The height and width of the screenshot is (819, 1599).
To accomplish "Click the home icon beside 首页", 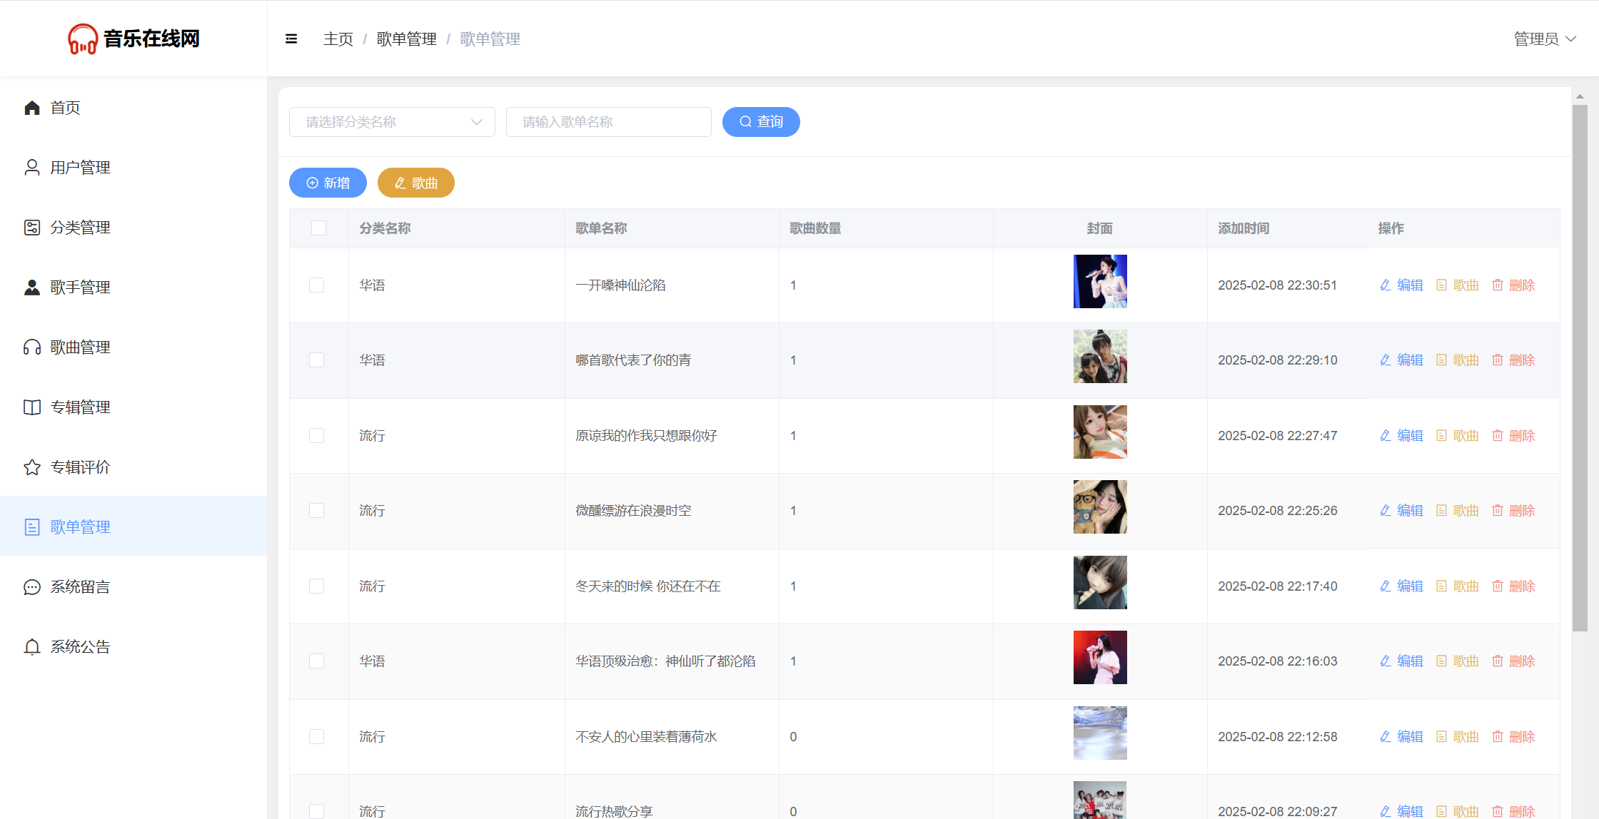I will coord(32,108).
